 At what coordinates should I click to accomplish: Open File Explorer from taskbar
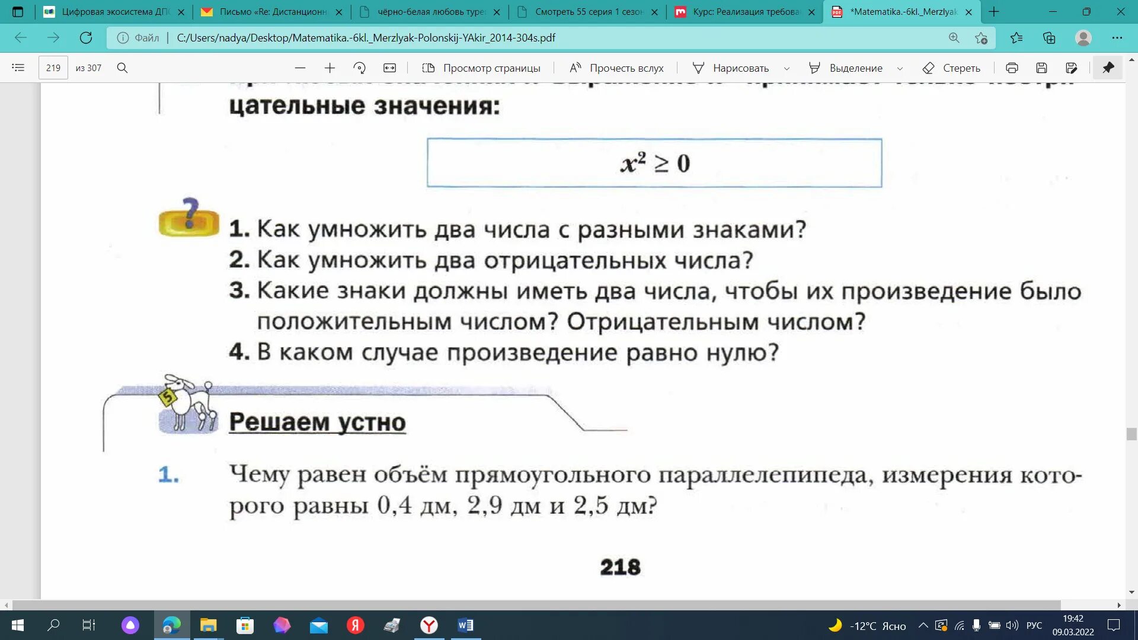tap(208, 625)
